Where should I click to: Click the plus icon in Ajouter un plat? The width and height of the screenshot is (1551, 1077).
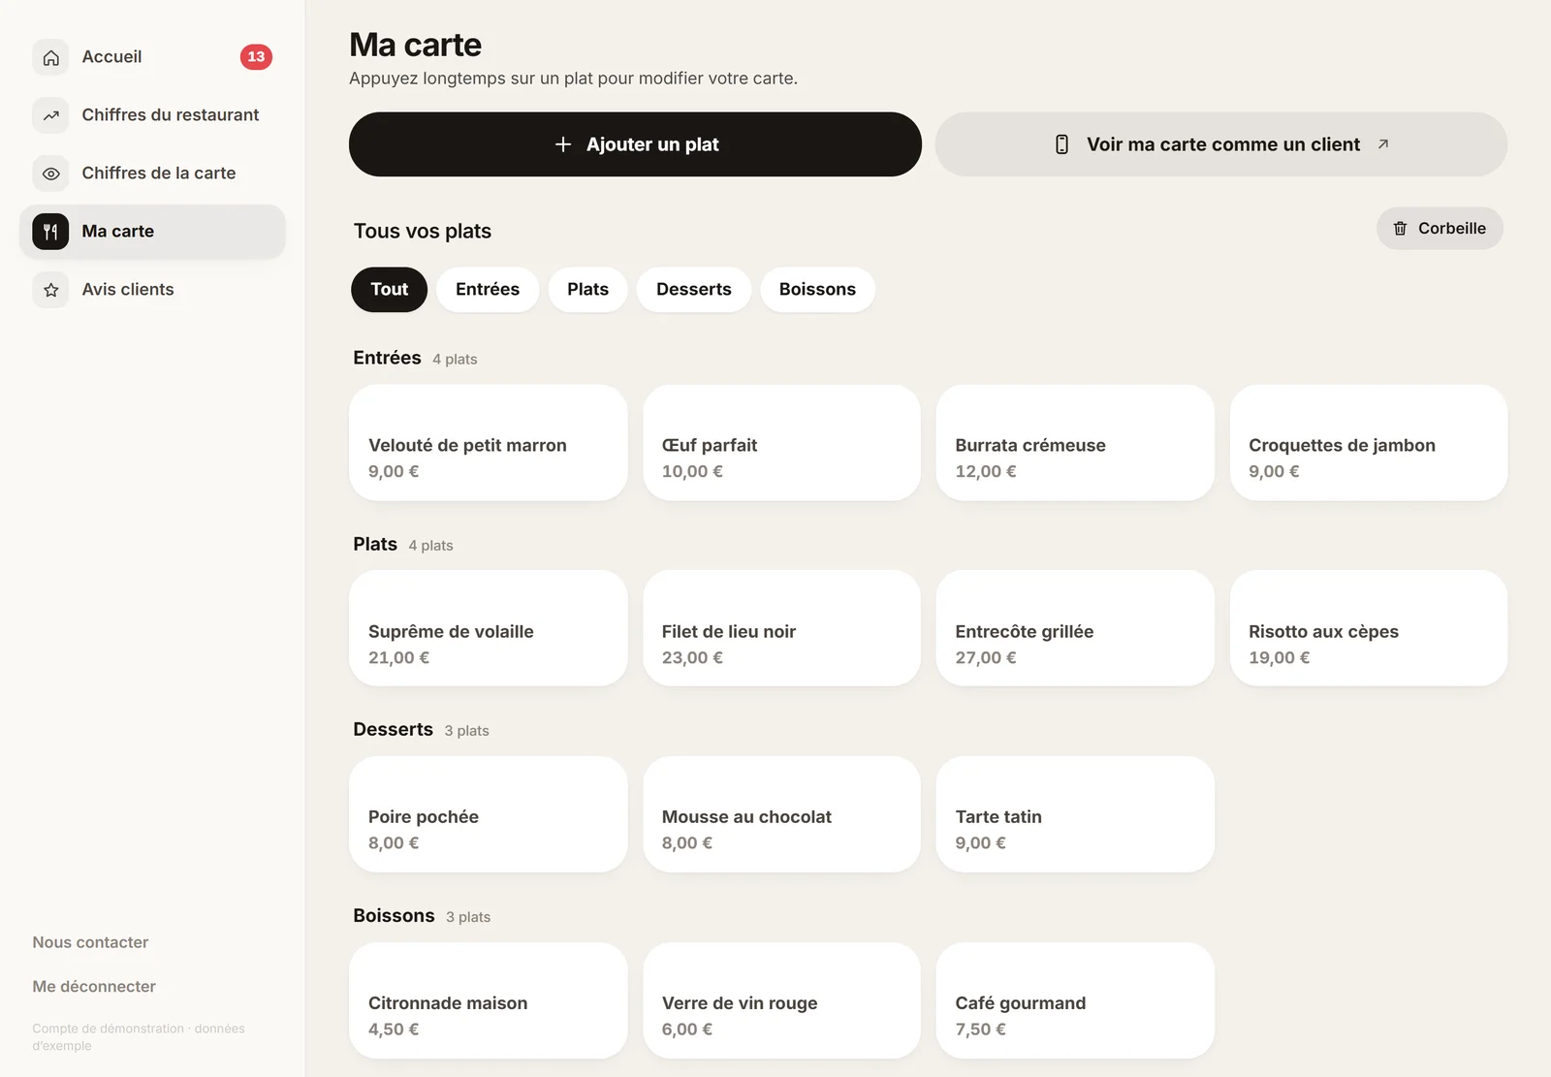pos(562,144)
